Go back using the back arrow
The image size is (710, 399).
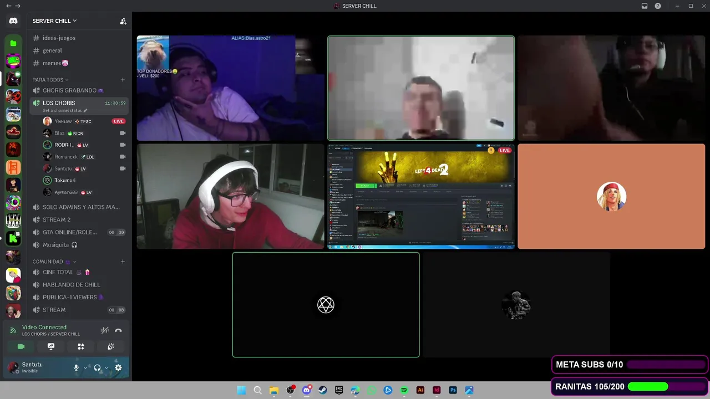pyautogui.click(x=8, y=6)
